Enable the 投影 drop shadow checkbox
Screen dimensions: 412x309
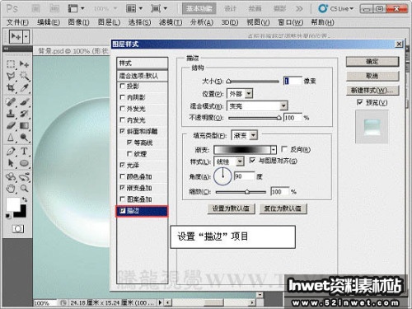123,86
